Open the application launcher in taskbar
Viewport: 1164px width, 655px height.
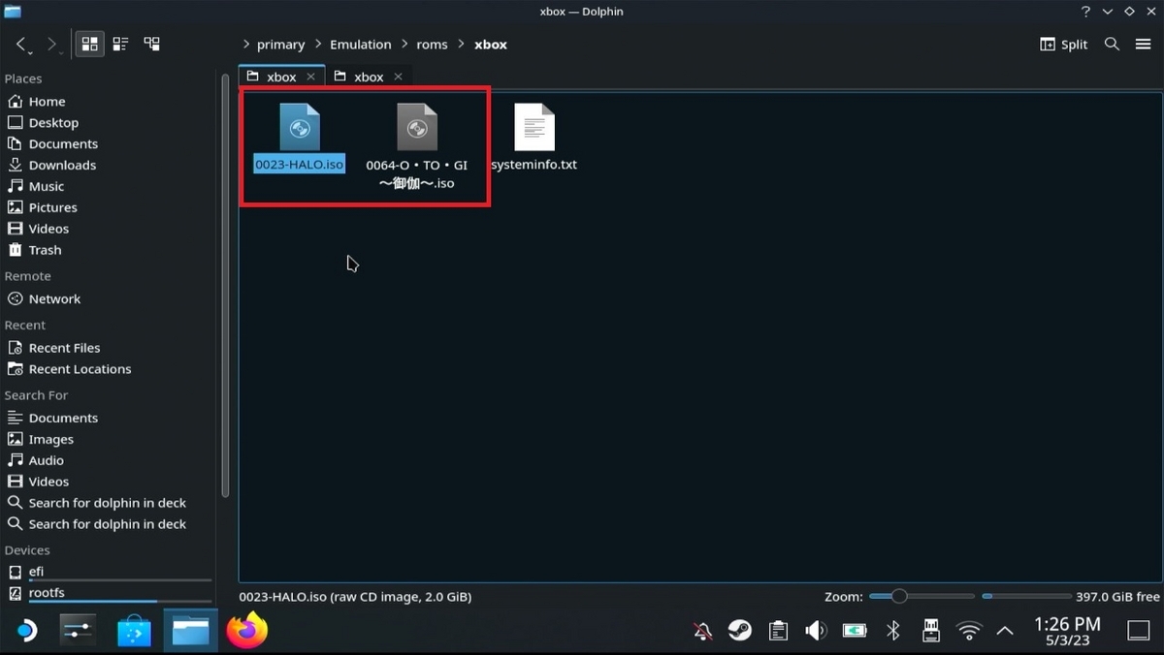coord(25,631)
